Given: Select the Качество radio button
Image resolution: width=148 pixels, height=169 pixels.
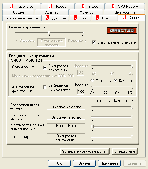Looking at the screenshot, I should 115,80.
